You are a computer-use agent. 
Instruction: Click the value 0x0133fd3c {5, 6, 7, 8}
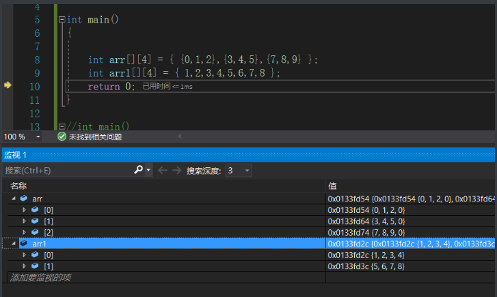point(366,266)
